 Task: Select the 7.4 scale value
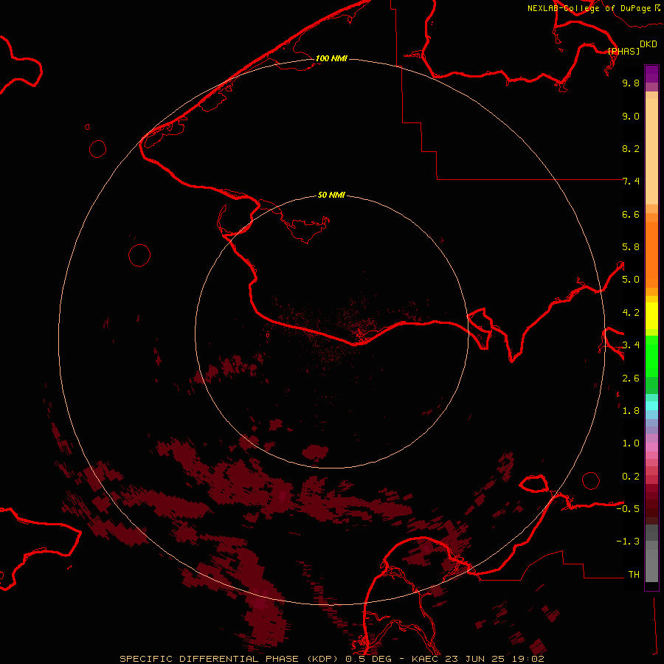pyautogui.click(x=631, y=181)
